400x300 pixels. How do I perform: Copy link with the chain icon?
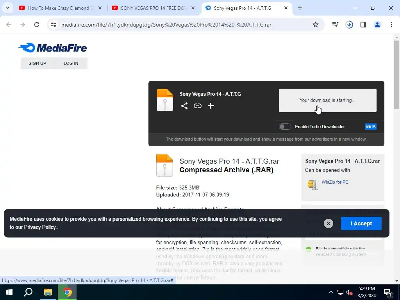click(198, 106)
